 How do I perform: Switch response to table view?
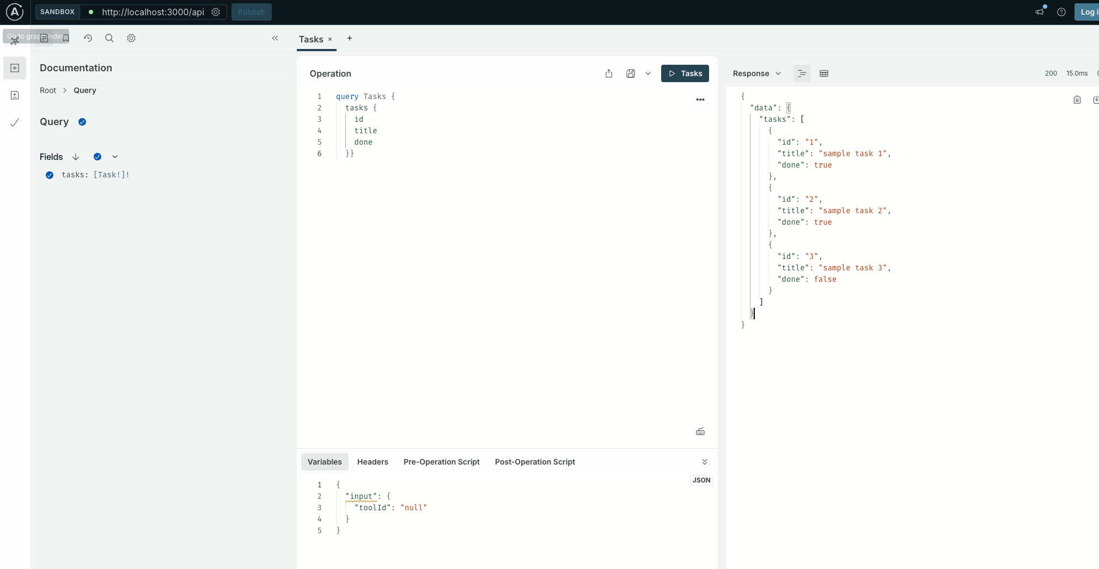824,73
